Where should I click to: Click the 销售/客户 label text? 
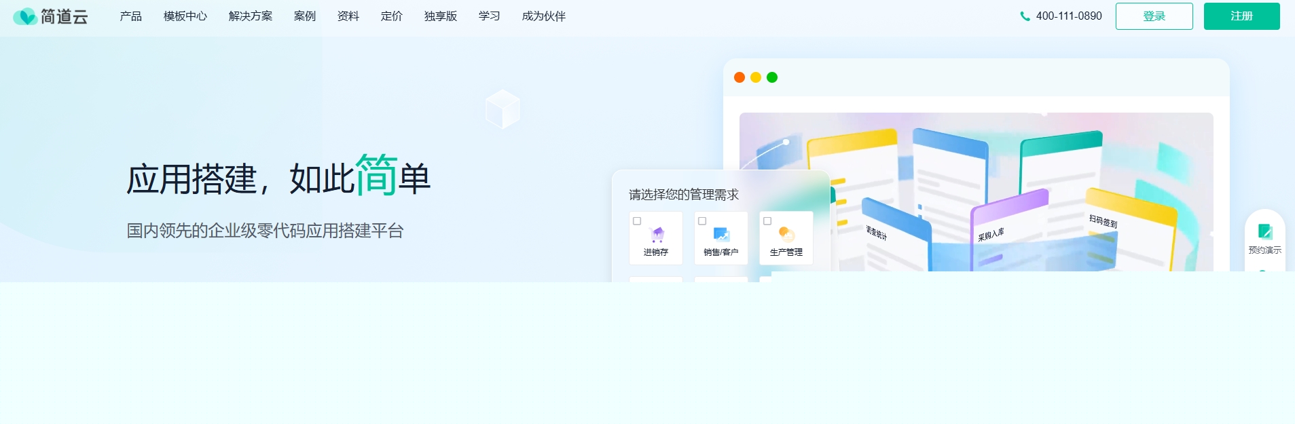coord(721,252)
